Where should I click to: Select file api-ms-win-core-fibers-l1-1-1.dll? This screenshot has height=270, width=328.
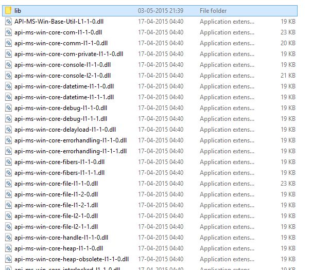click(x=59, y=173)
